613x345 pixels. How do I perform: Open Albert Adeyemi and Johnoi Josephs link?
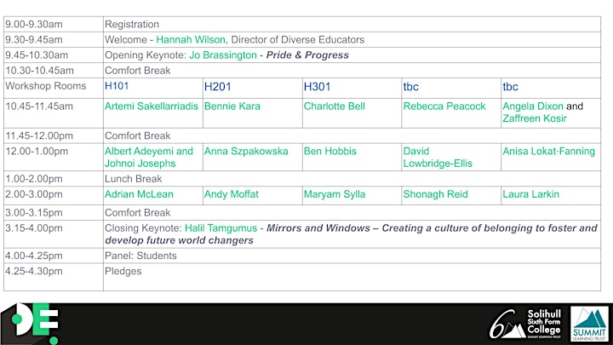[x=149, y=158]
